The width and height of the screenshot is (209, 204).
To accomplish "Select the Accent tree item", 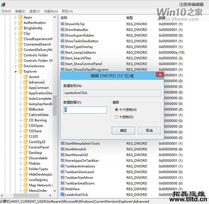I will pos(34,77).
